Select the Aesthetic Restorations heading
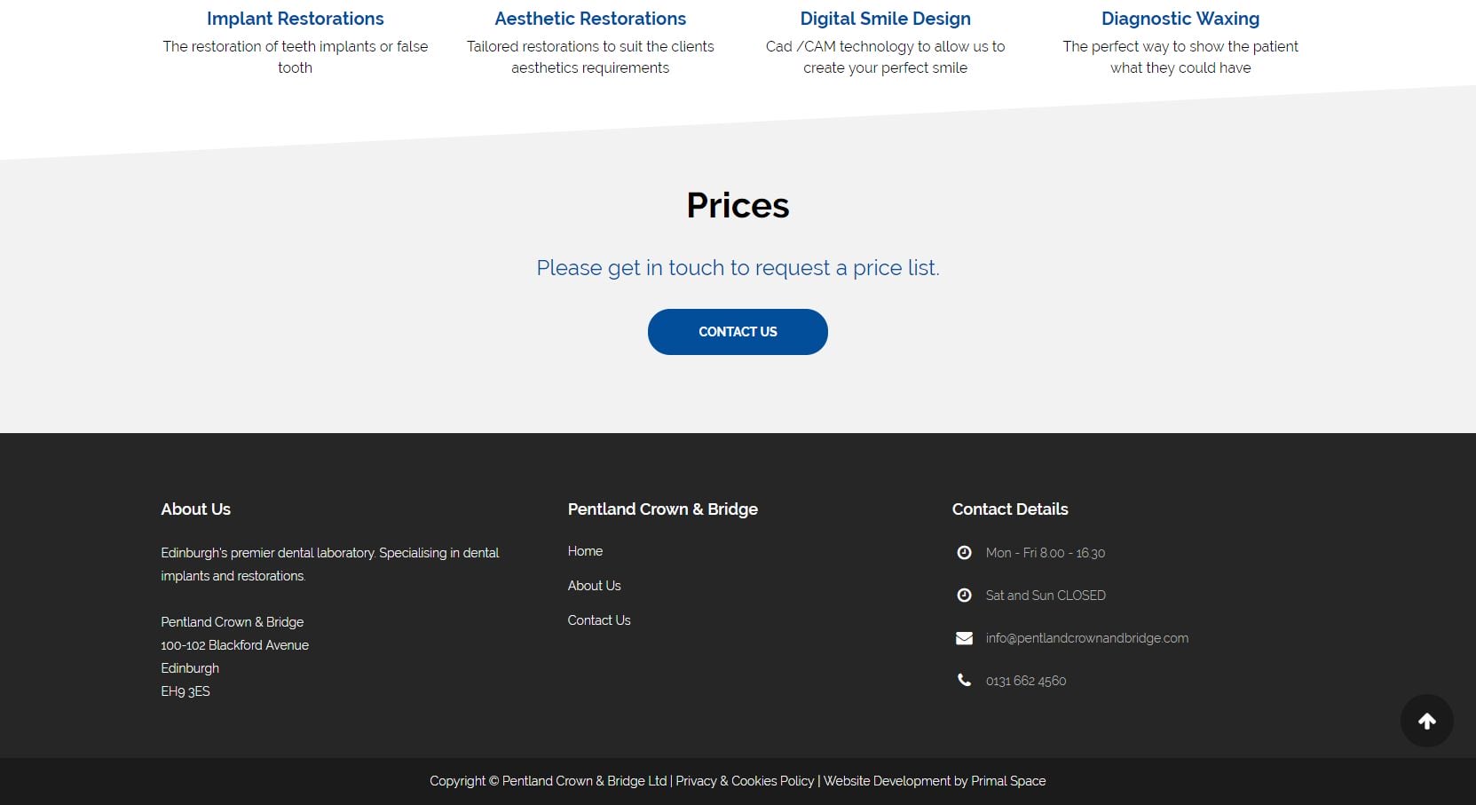This screenshot has width=1476, height=805. point(590,19)
